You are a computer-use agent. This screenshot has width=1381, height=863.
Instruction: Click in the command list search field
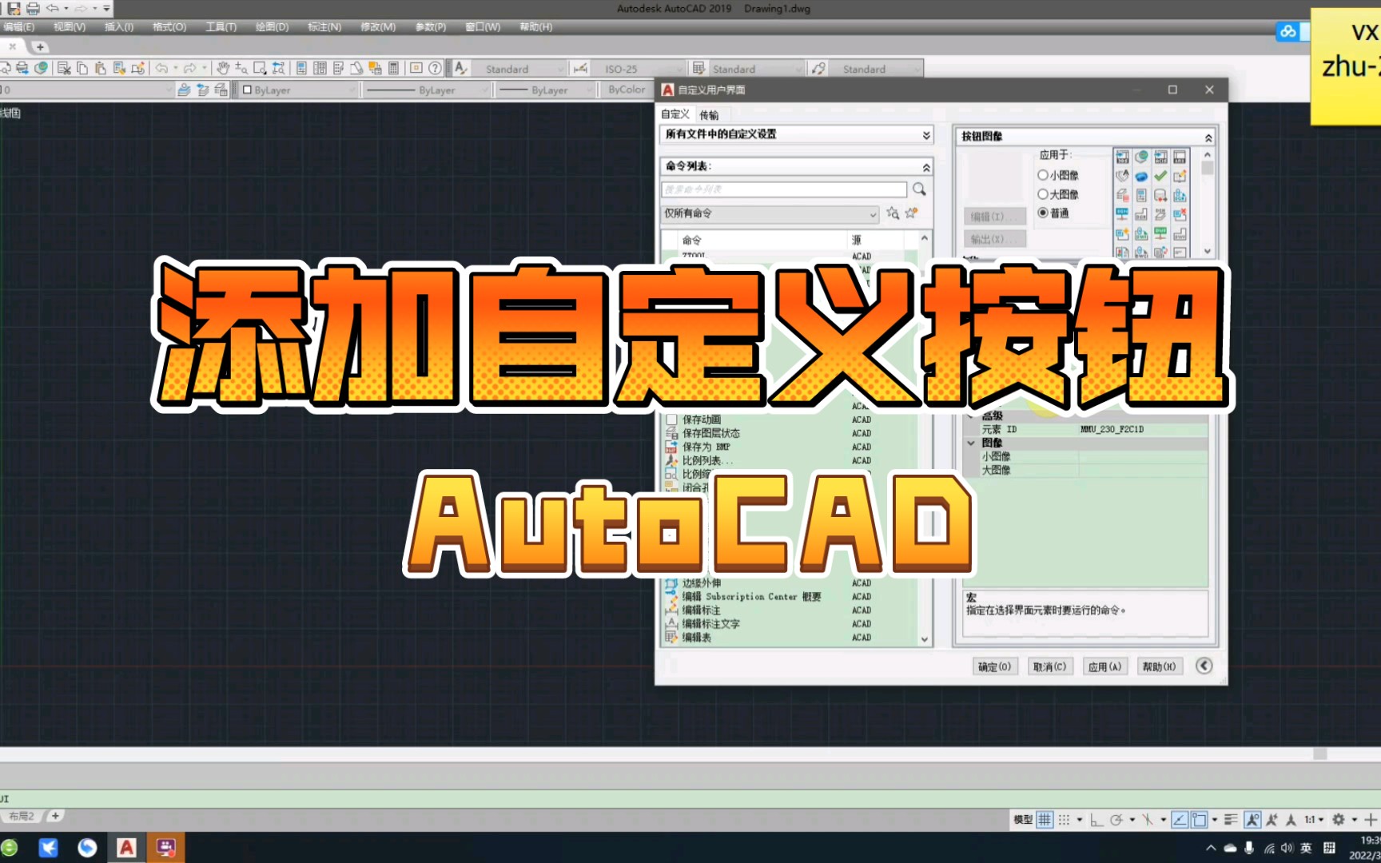click(x=784, y=189)
